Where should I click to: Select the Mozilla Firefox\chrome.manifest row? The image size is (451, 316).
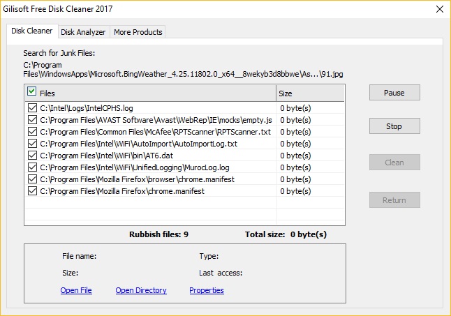point(184,191)
